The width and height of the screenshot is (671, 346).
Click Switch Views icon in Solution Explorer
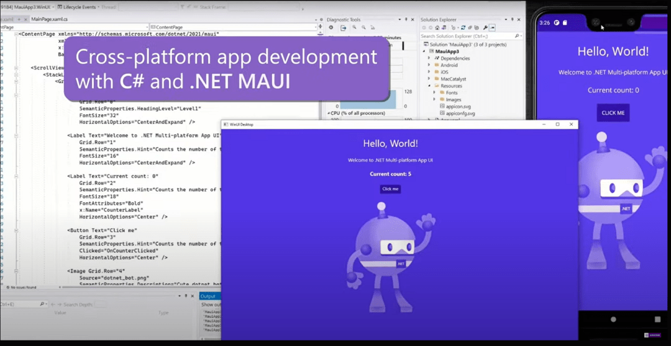click(x=444, y=28)
